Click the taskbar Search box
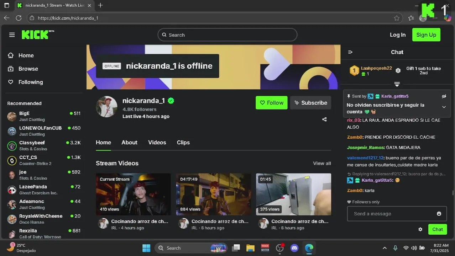Image resolution: width=455 pixels, height=256 pixels. point(191,248)
